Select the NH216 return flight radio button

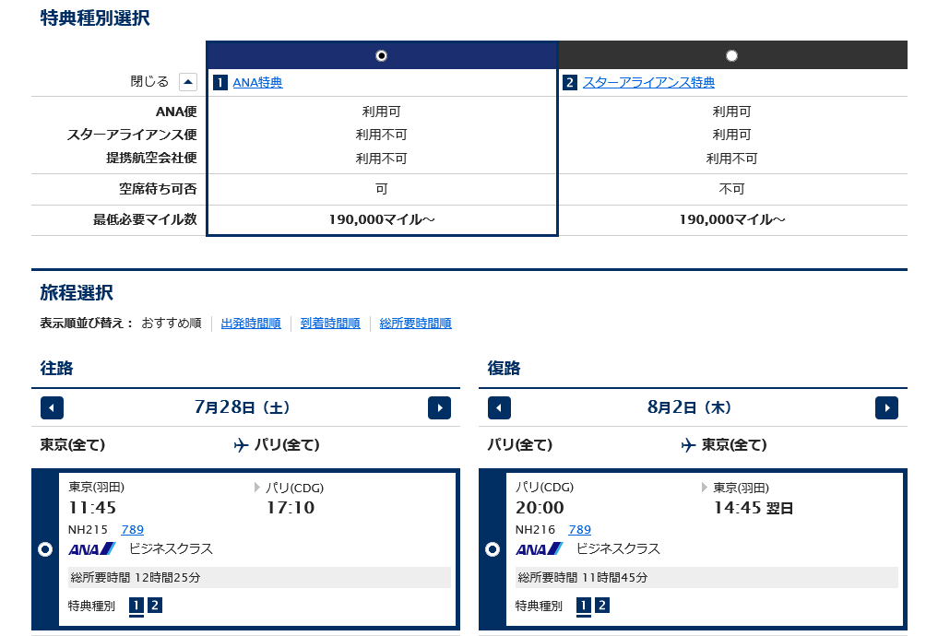492,549
